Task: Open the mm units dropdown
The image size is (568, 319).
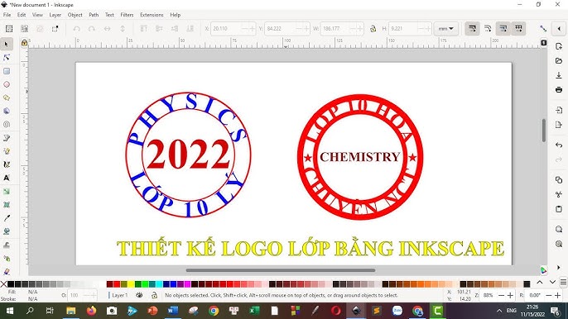Action: coord(446,29)
